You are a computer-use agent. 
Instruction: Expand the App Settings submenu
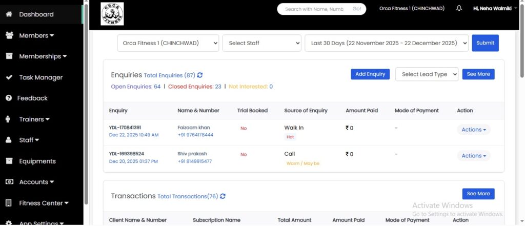coord(42,223)
